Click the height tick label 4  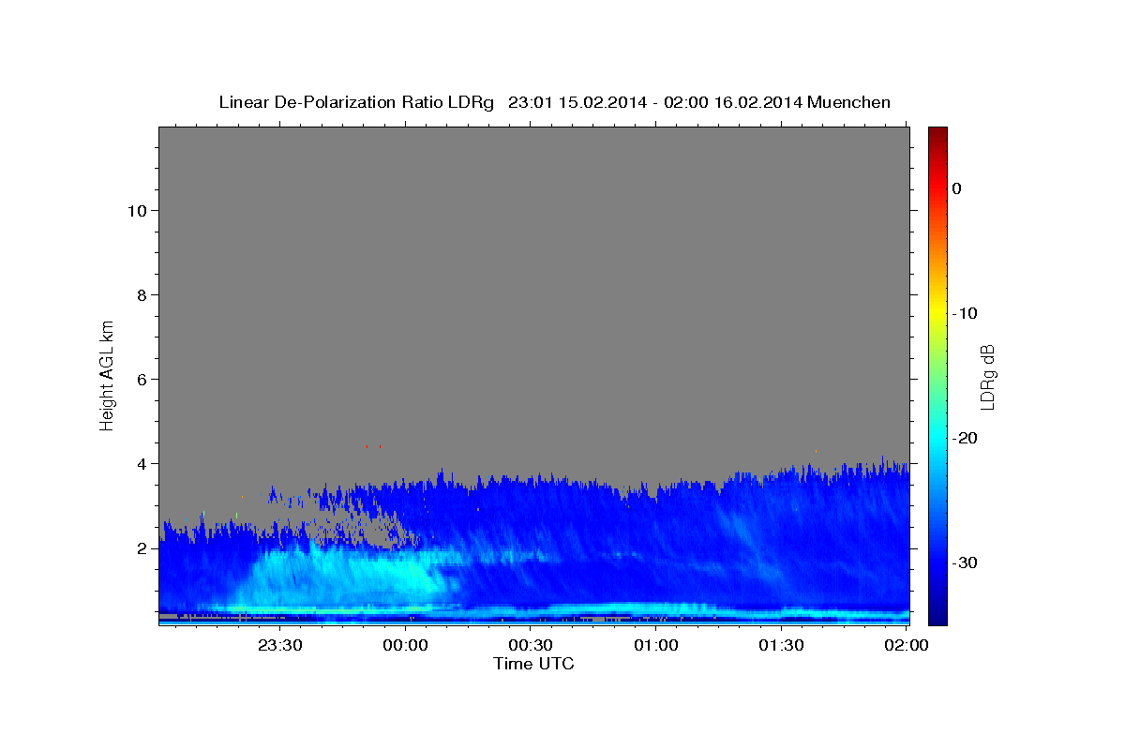tap(142, 464)
